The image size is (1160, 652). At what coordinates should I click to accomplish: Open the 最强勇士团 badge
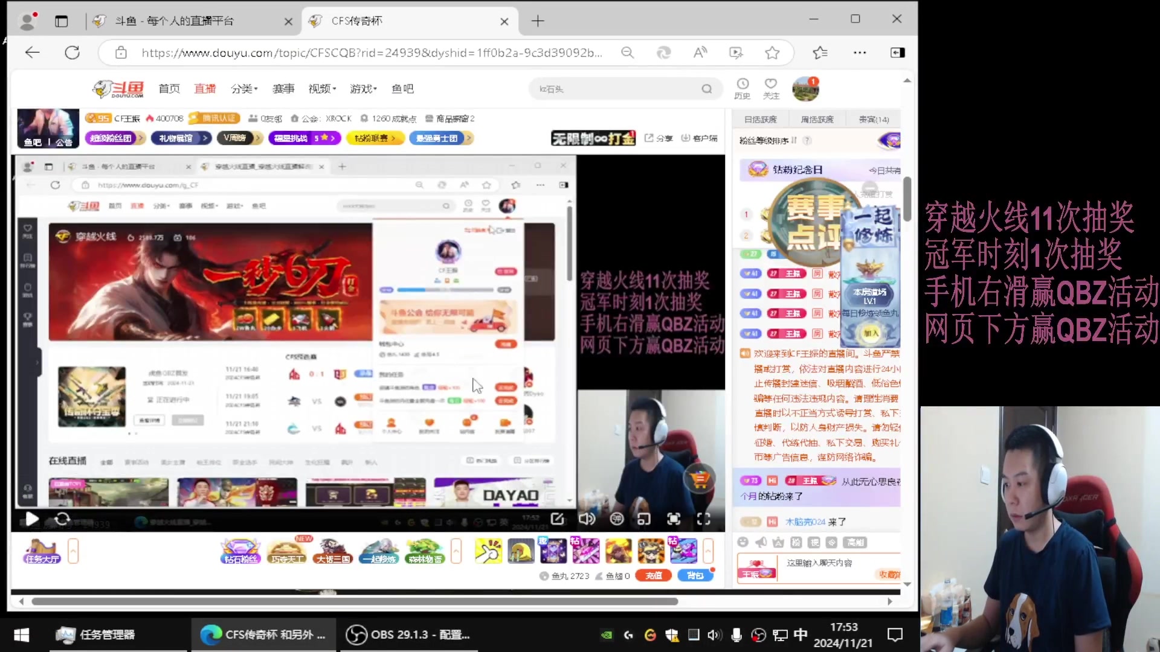pyautogui.click(x=441, y=138)
